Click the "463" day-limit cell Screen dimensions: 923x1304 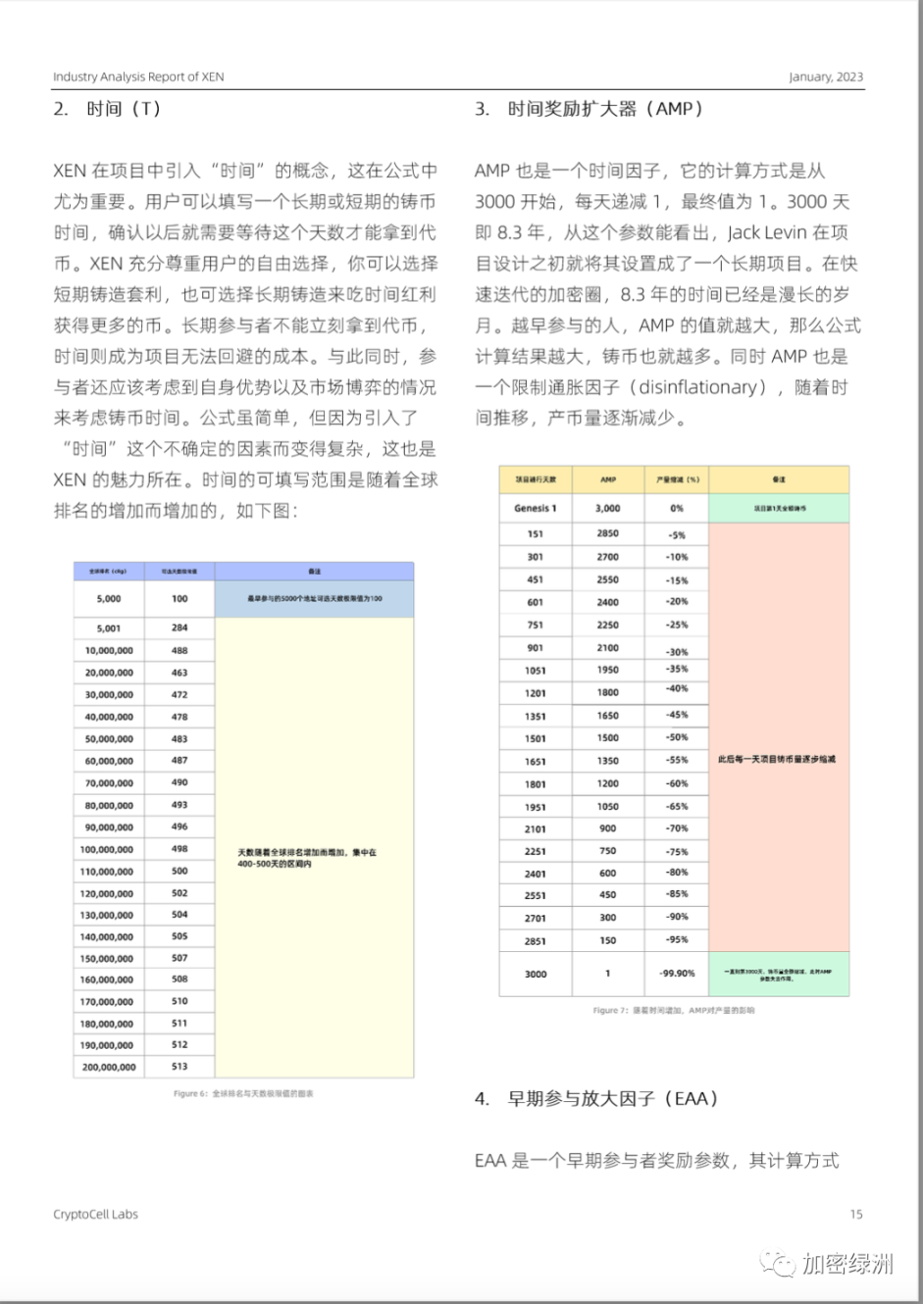[179, 673]
